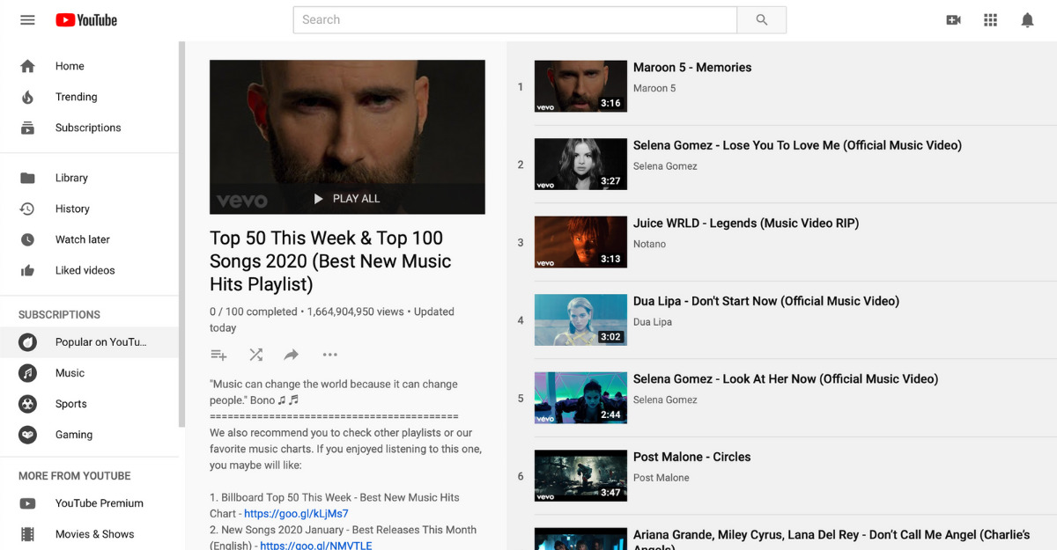Open the goo.gl/kLjMs7 link
Image resolution: width=1057 pixels, height=550 pixels.
(x=296, y=514)
